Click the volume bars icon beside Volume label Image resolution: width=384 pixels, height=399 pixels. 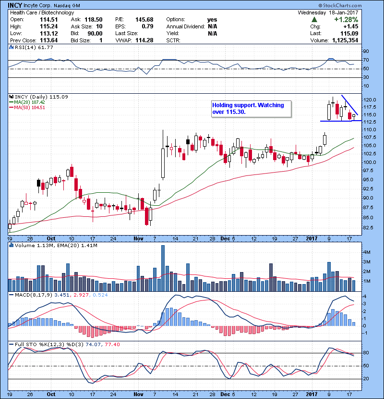point(11,245)
